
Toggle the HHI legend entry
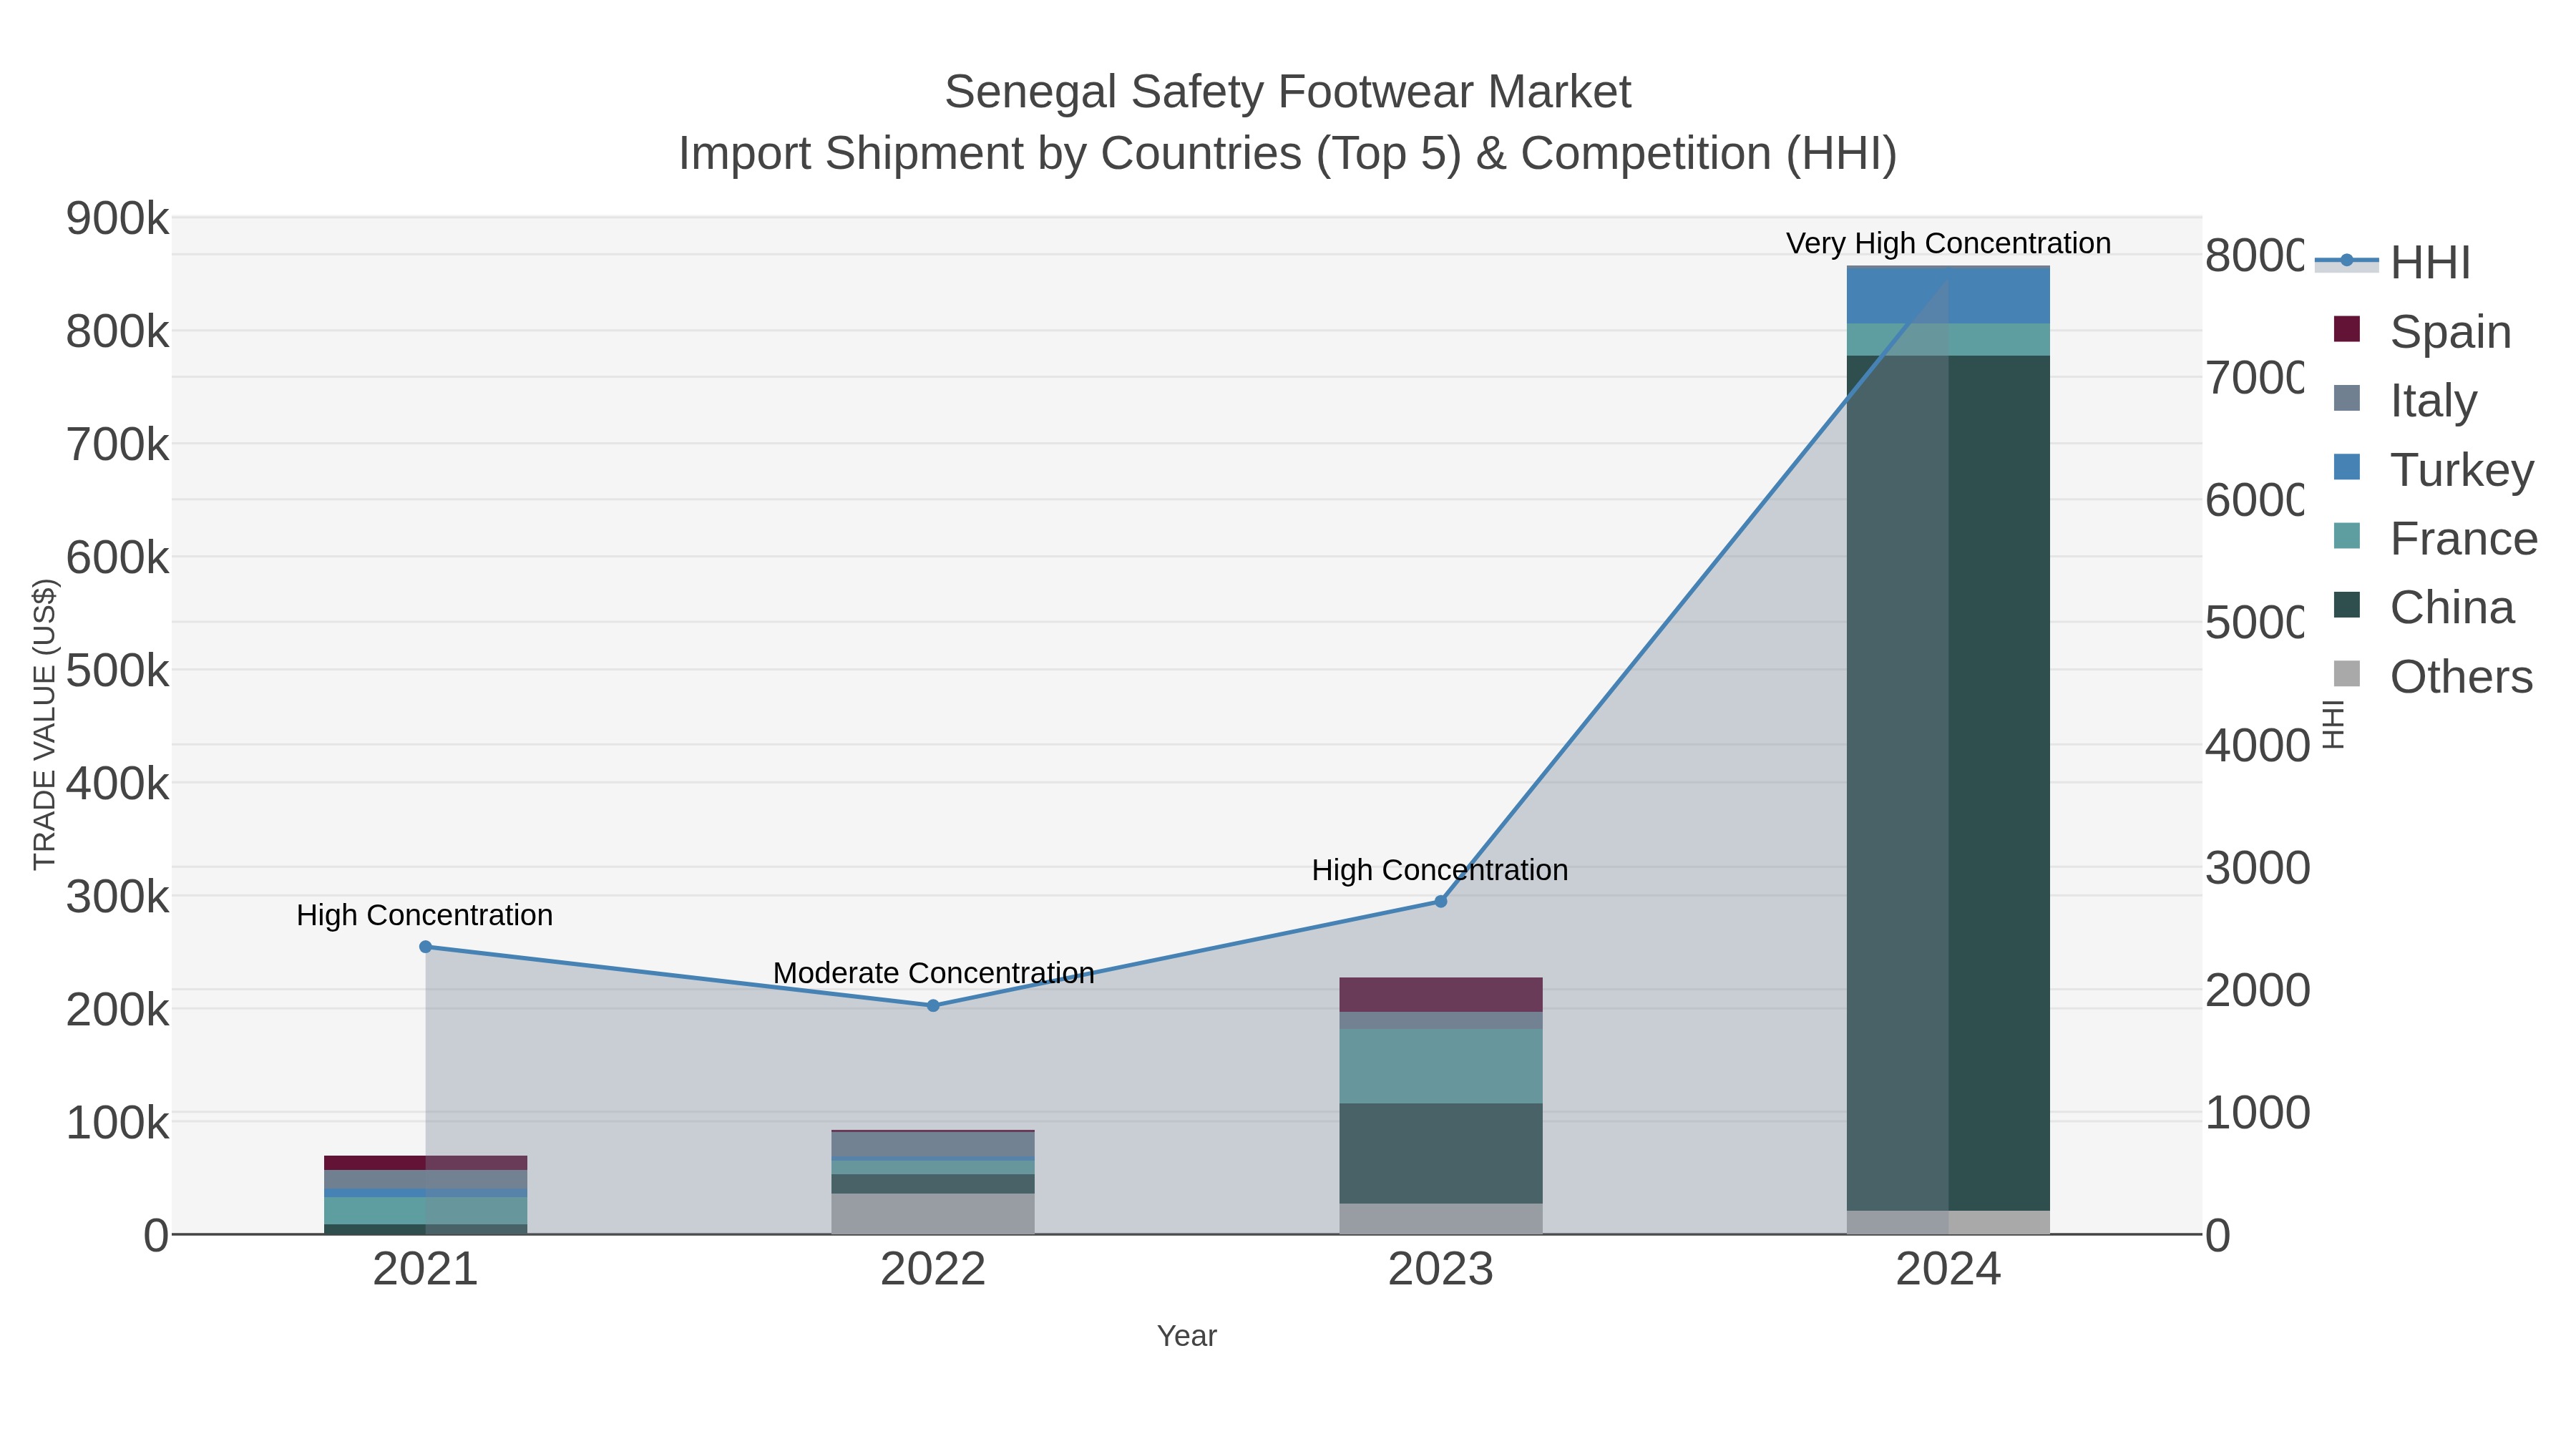[2393, 262]
